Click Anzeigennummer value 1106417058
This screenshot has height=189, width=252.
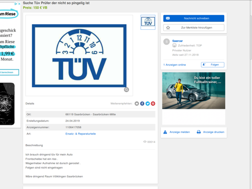73,128
